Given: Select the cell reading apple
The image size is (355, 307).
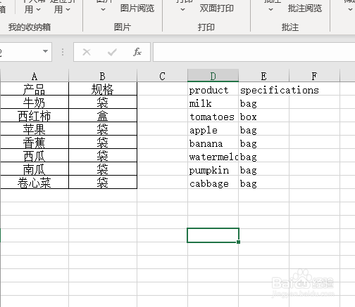Looking at the screenshot, I should click(213, 129).
